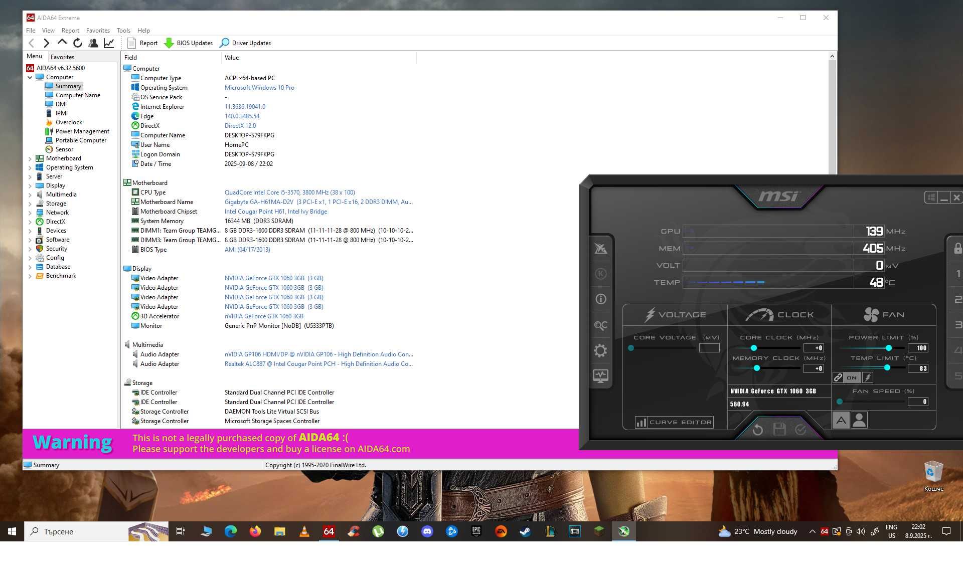Screen dimensions: 963x583
Task: Expand the Multimedia tree node
Action: click(x=30, y=195)
